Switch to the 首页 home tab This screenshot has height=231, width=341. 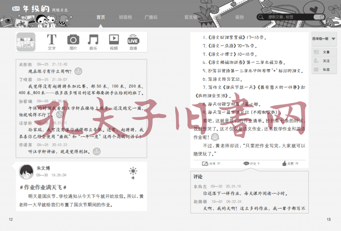tap(101, 17)
